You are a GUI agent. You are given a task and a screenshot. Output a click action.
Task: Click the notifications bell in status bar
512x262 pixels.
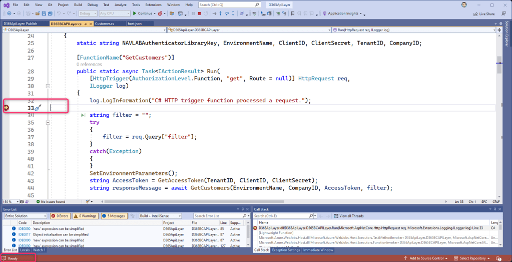pyautogui.click(x=498, y=258)
